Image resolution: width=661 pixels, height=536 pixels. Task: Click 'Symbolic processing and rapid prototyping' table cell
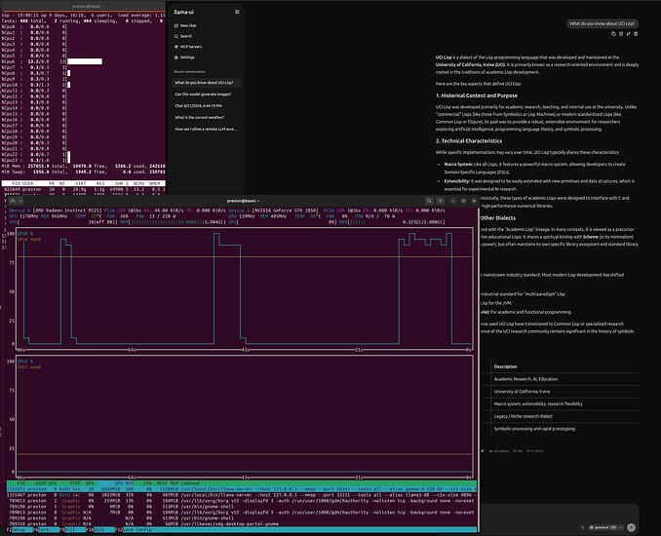(x=534, y=429)
